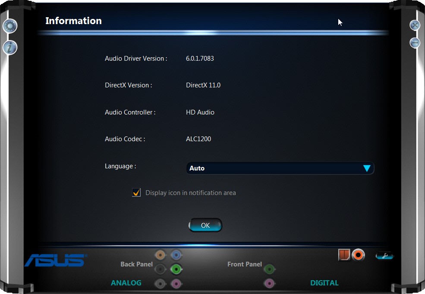This screenshot has height=294, width=425.
Task: Click the OK button
Action: [205, 225]
